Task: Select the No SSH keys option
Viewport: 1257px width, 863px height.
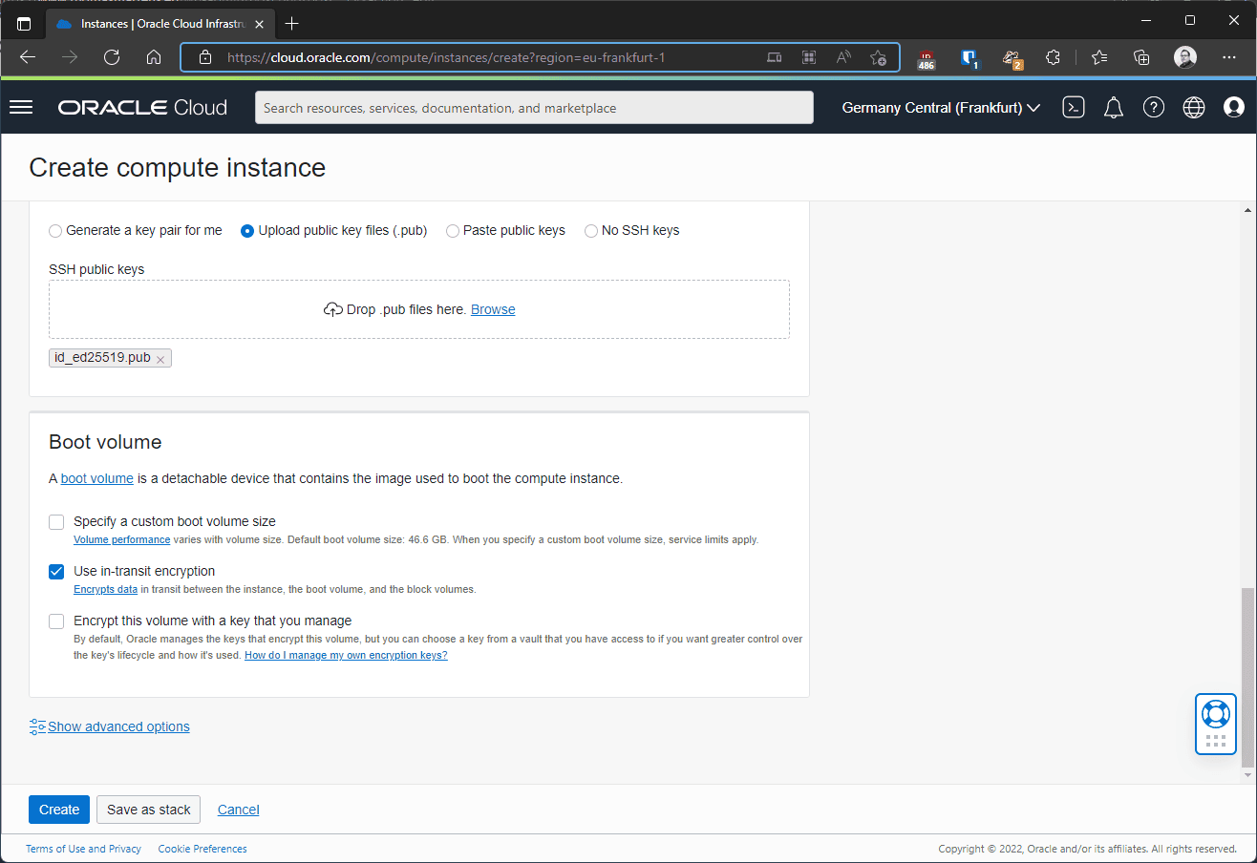Action: click(591, 231)
